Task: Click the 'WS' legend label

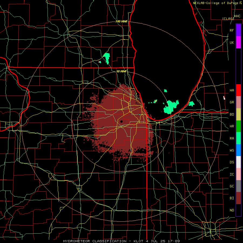Action: [x=232, y=150]
